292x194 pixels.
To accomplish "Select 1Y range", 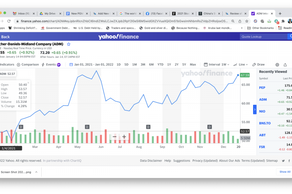I will 169,64.
